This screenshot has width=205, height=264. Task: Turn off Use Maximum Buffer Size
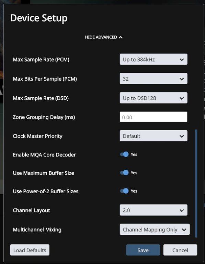click(124, 173)
